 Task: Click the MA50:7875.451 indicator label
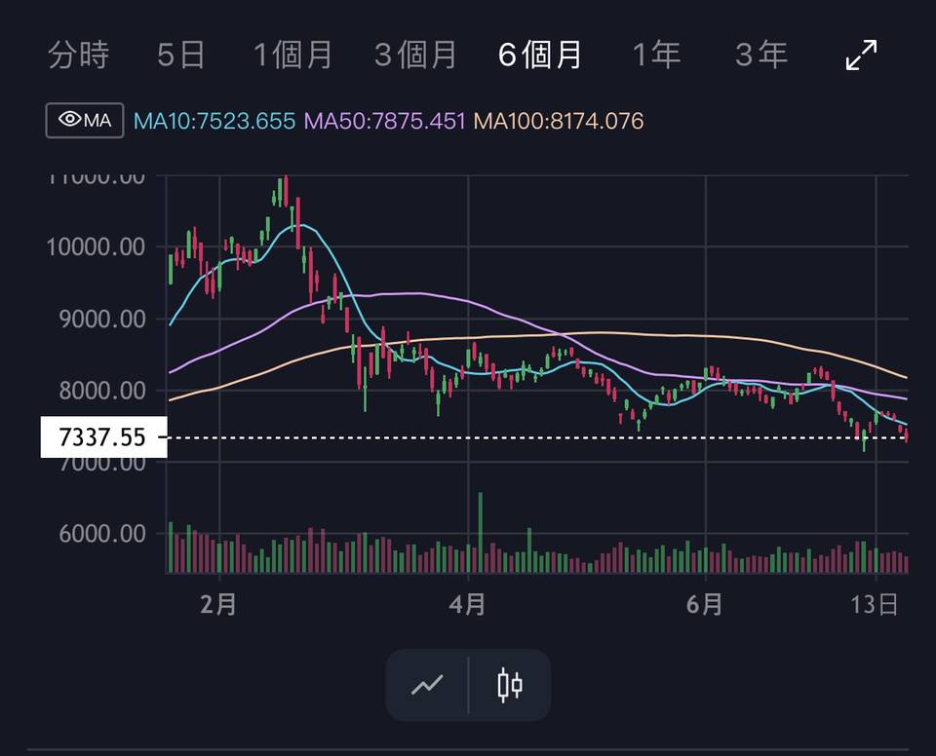click(384, 121)
